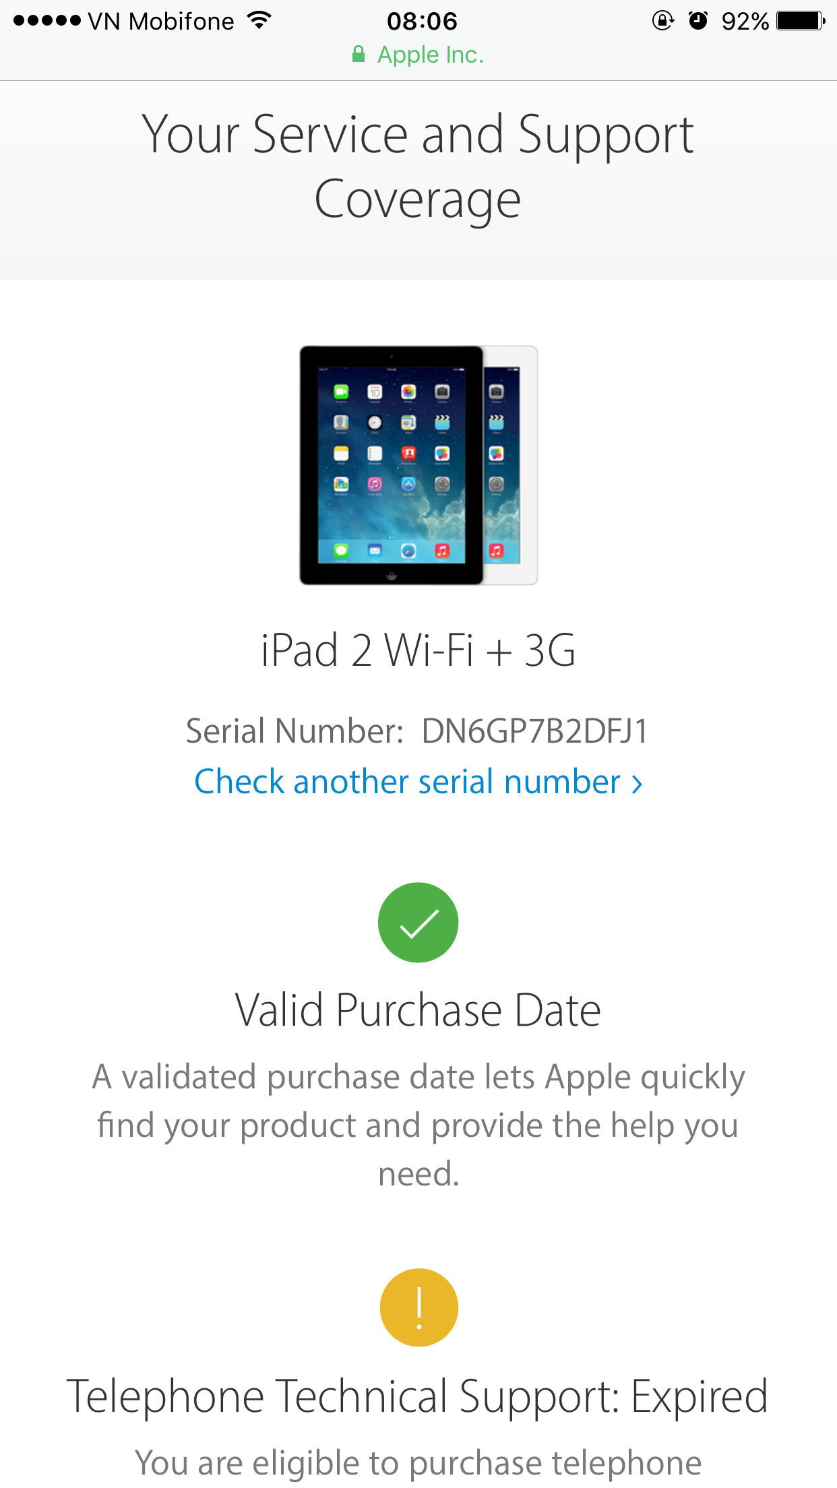Tap the alarm clock status icon
837x1488 pixels.
pyautogui.click(x=698, y=21)
